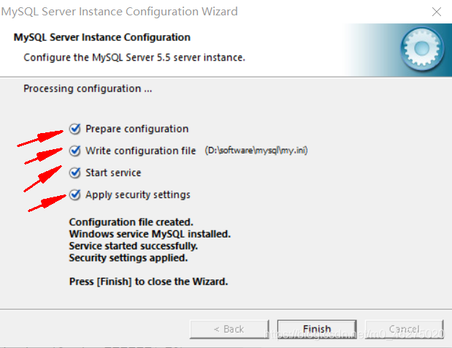
Task: Click the Start service checkmark icon
Action: point(74,173)
